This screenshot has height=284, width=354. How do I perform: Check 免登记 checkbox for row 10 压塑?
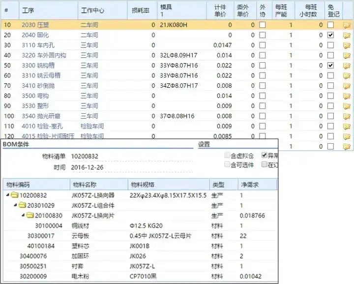pyautogui.click(x=330, y=25)
